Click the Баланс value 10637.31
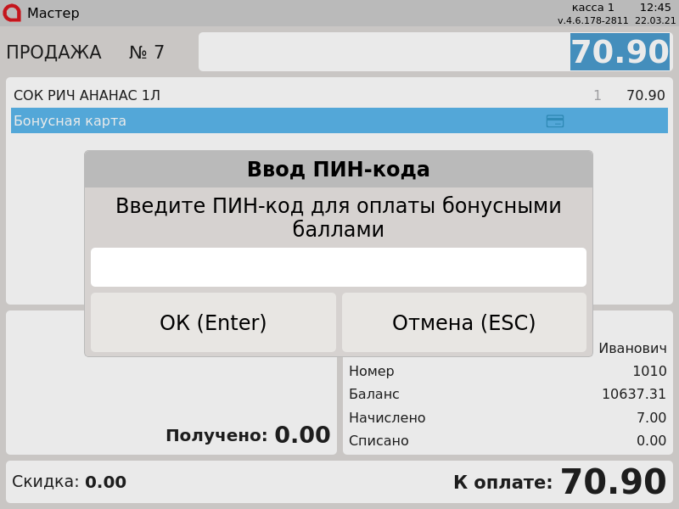The height and width of the screenshot is (509, 679). tap(633, 394)
